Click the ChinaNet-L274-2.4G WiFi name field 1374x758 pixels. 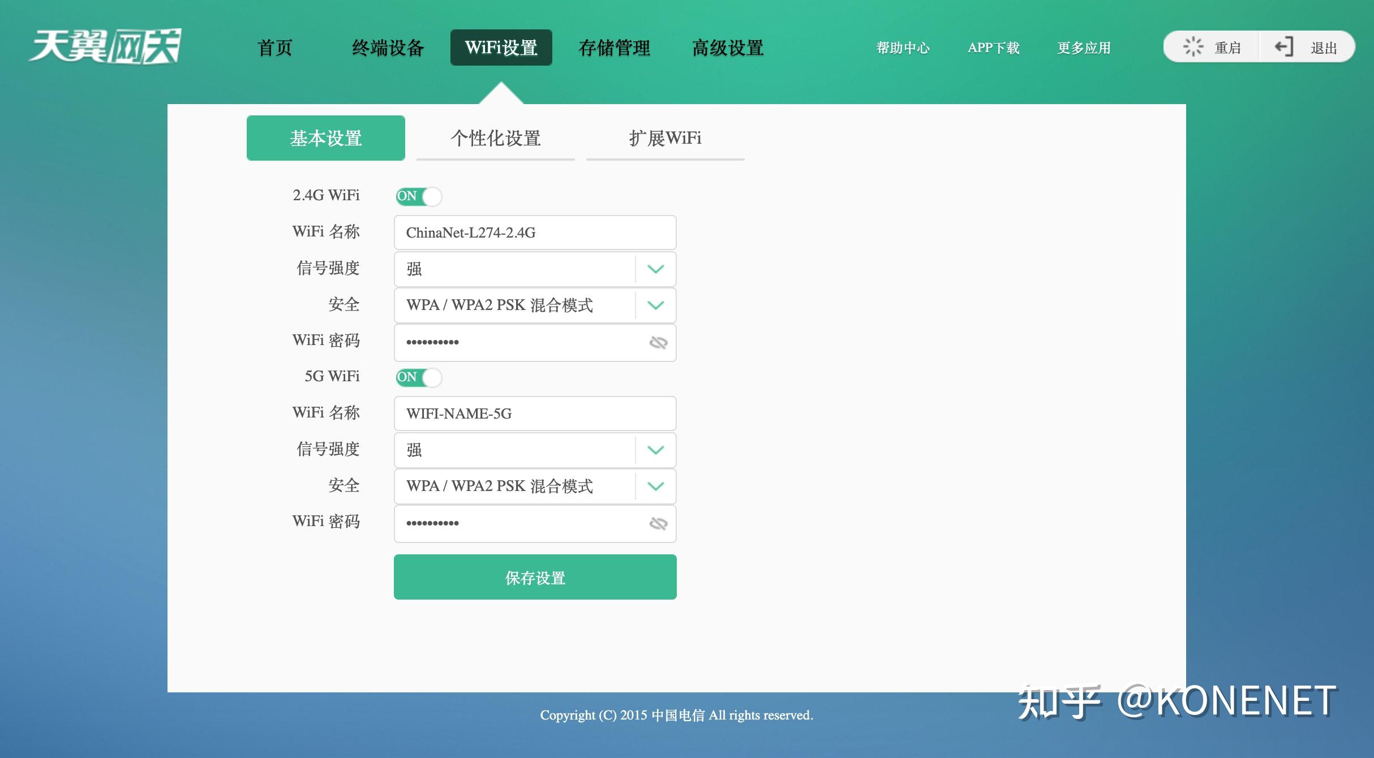tap(534, 232)
